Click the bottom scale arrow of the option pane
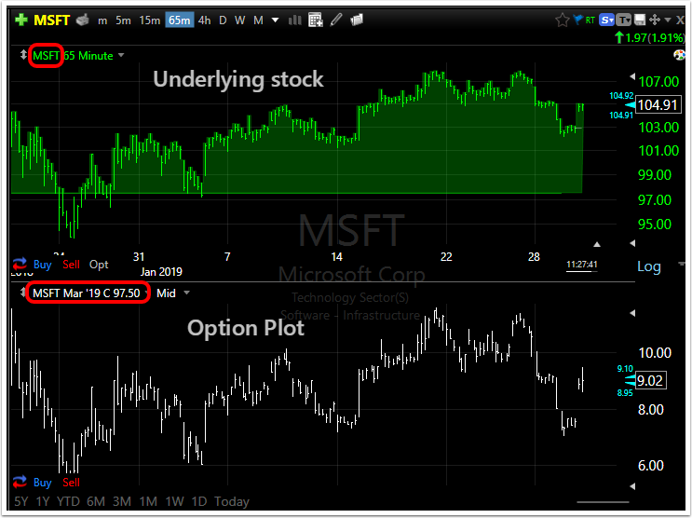Viewport: 692px width, 518px height. coord(632,486)
